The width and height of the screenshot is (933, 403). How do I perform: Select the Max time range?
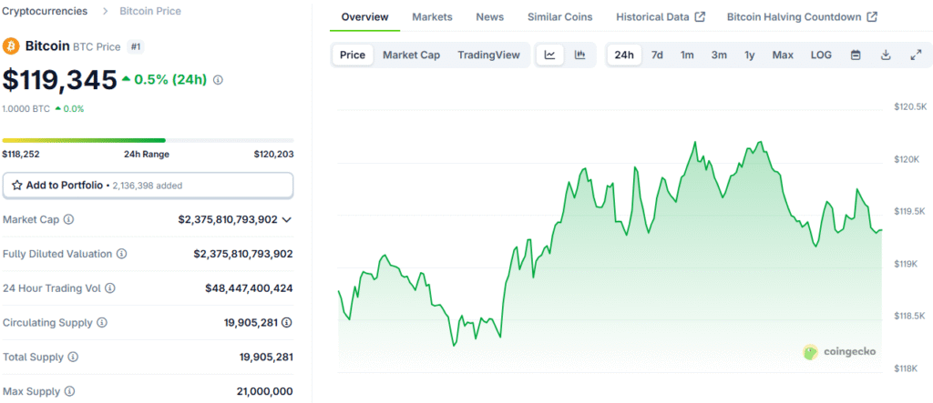tap(783, 55)
